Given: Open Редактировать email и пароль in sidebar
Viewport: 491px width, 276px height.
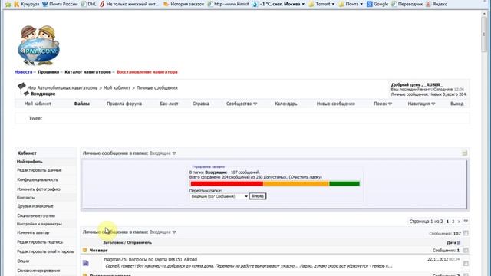Looking at the screenshot, I should (45, 251).
